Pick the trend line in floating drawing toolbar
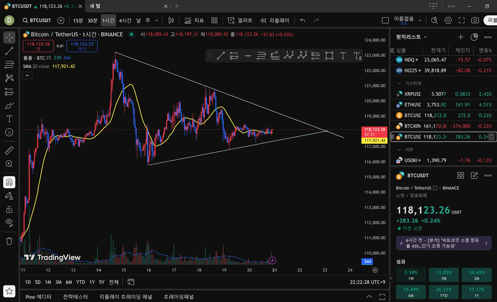The height and width of the screenshot is (302, 497). pyautogui.click(x=221, y=56)
